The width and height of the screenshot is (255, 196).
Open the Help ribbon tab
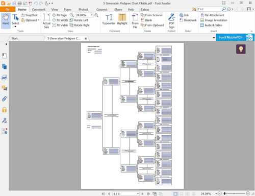coord(131,10)
